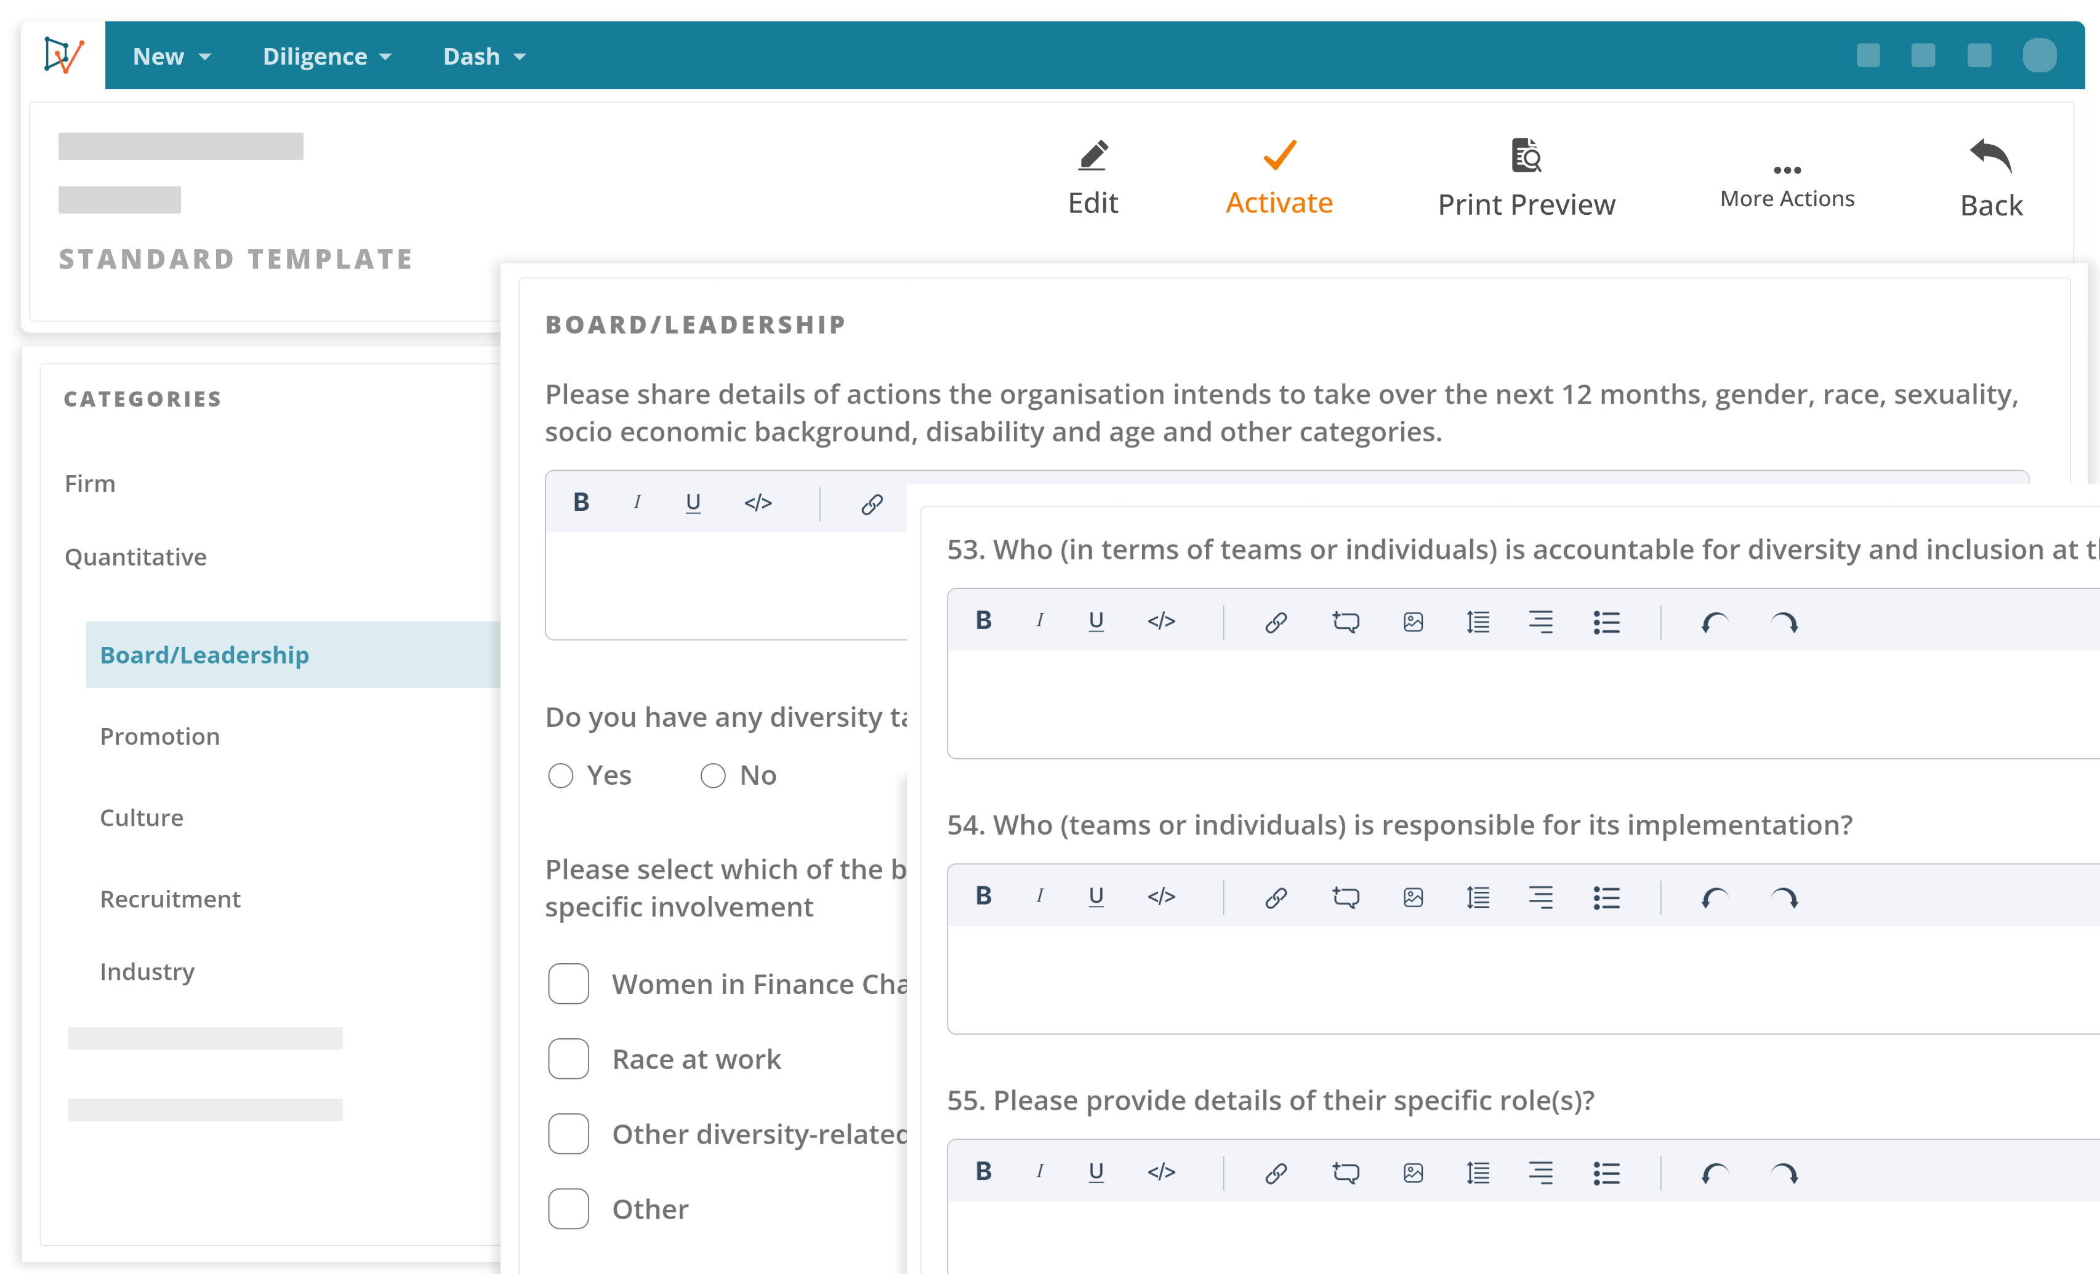Image resolution: width=2100 pixels, height=1274 pixels.
Task: Check the Race at work checkbox
Action: [567, 1058]
